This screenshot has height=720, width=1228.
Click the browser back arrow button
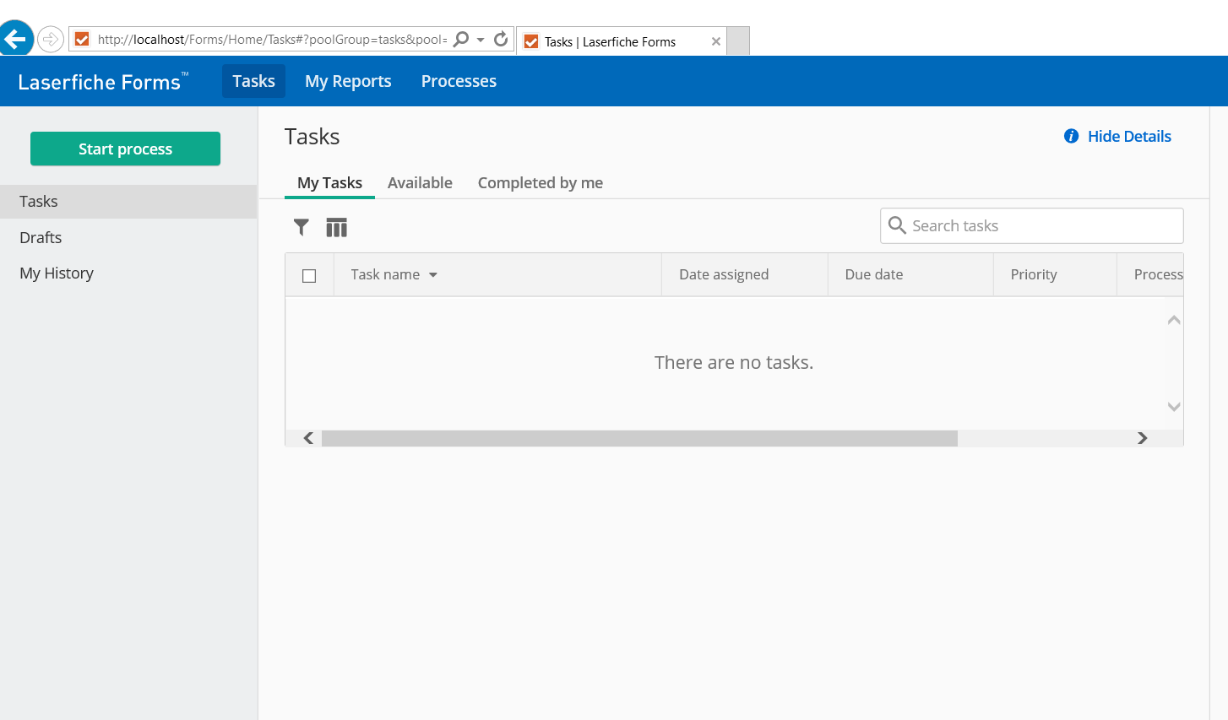tap(15, 39)
